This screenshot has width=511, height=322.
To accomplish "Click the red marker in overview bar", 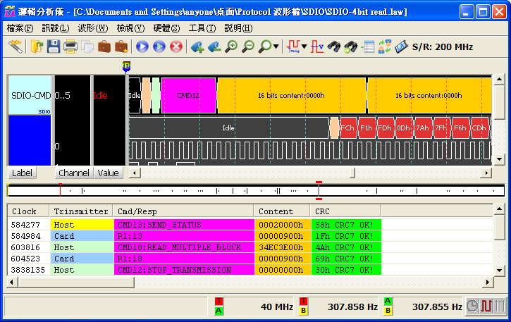I will pyautogui.click(x=60, y=190).
